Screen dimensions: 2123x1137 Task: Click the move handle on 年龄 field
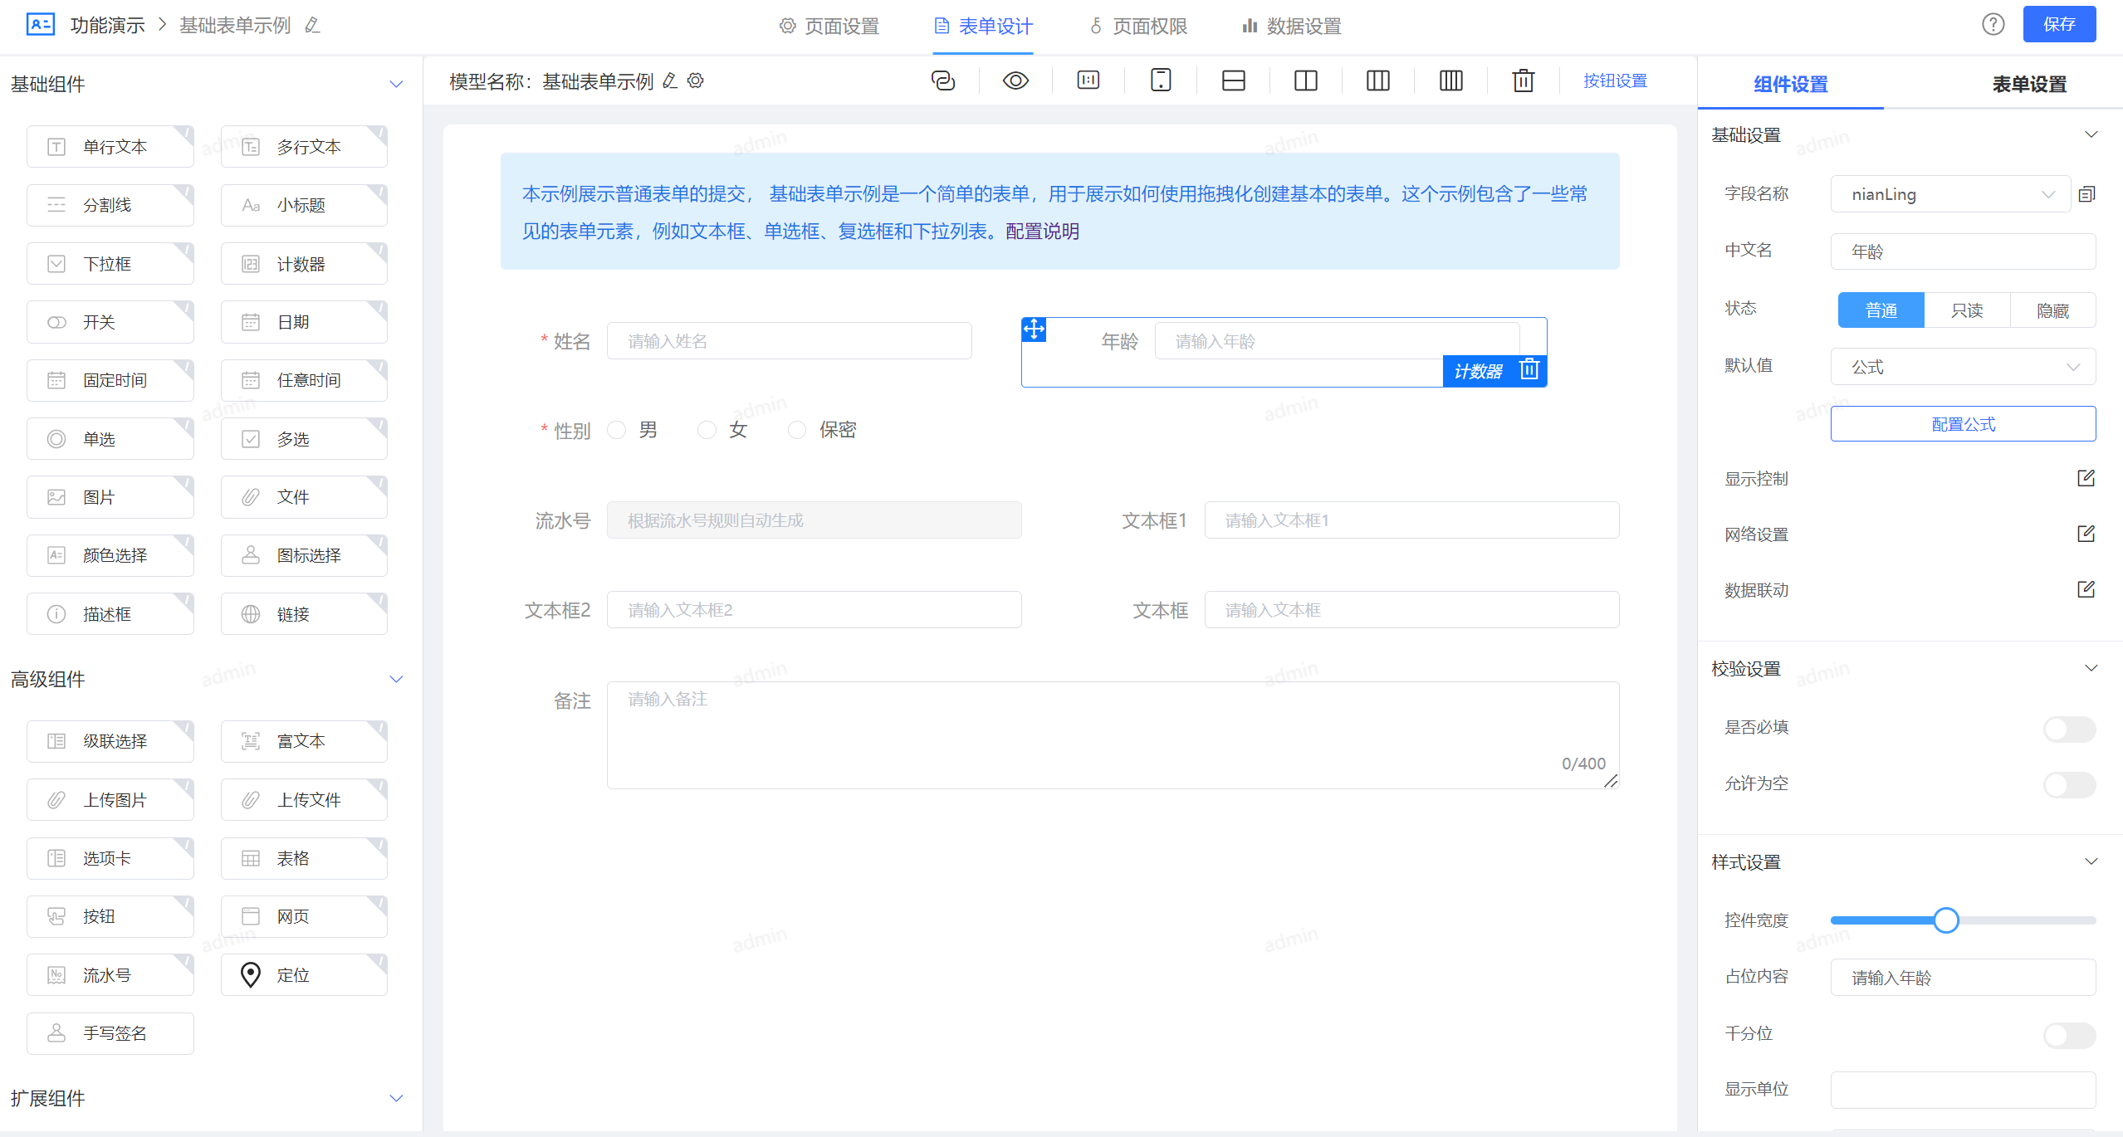pyautogui.click(x=1034, y=329)
